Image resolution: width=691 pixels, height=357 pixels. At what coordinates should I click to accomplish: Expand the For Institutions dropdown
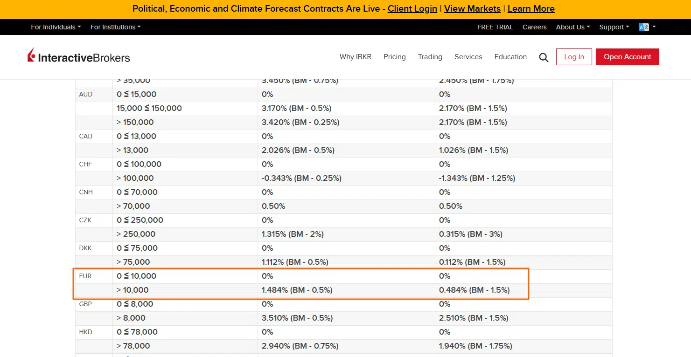(x=115, y=27)
